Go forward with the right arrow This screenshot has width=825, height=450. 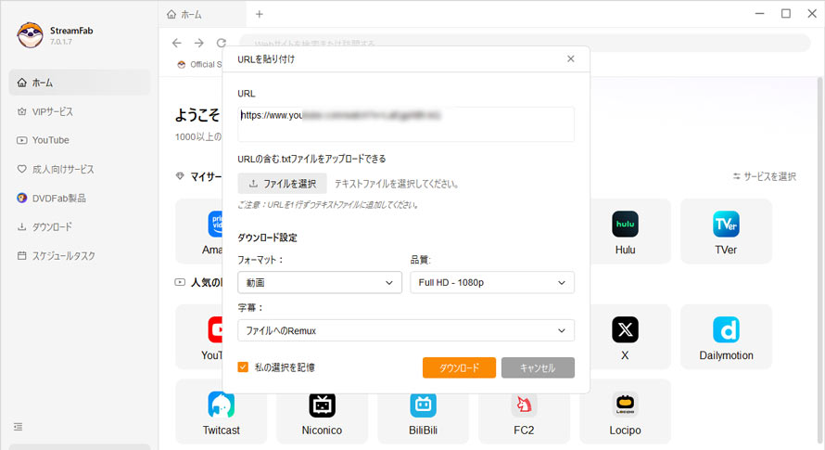tap(199, 43)
